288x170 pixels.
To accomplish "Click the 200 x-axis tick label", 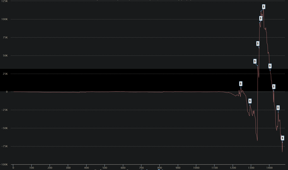I will (50, 168).
